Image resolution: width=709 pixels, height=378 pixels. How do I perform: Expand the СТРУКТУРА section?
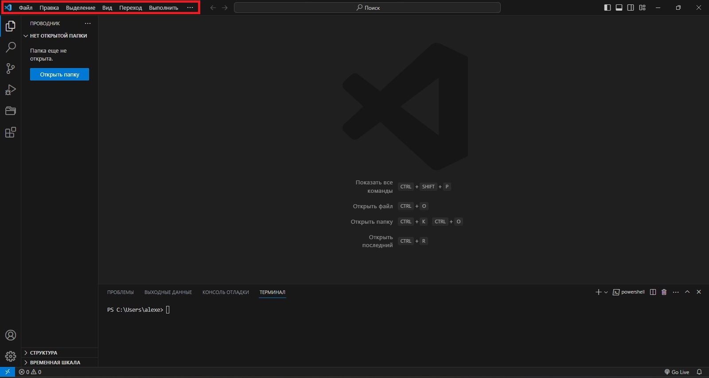(59, 353)
